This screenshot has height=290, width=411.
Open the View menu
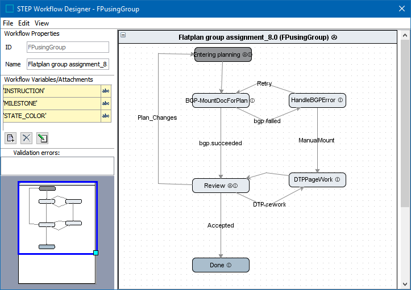[41, 23]
